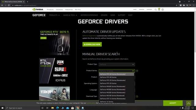Click the green Download Now button

(92, 44)
